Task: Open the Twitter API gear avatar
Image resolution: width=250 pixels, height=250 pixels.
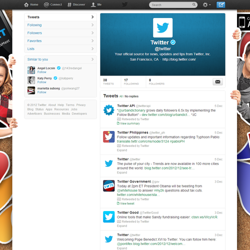Action: point(109,110)
